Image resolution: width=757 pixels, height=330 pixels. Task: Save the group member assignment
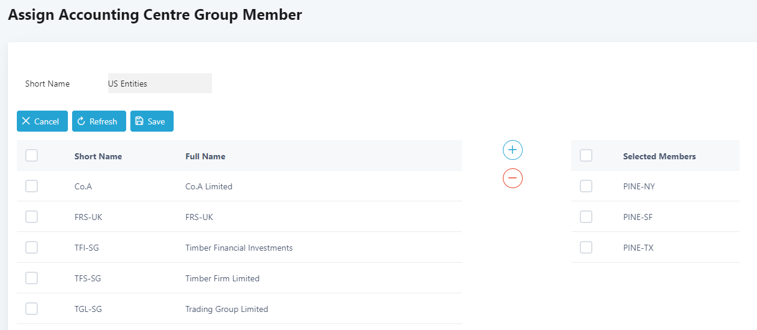coord(151,121)
